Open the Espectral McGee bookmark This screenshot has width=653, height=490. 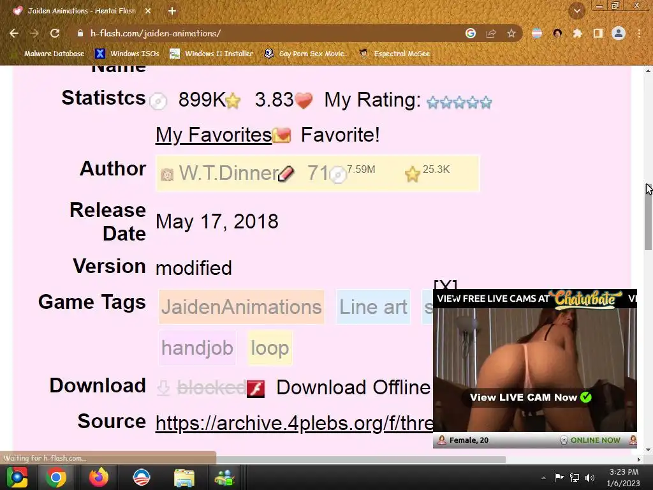point(394,54)
